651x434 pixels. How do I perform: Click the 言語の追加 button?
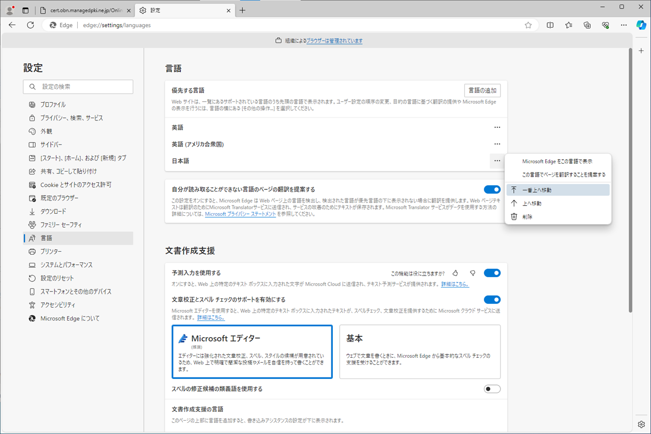coord(482,90)
